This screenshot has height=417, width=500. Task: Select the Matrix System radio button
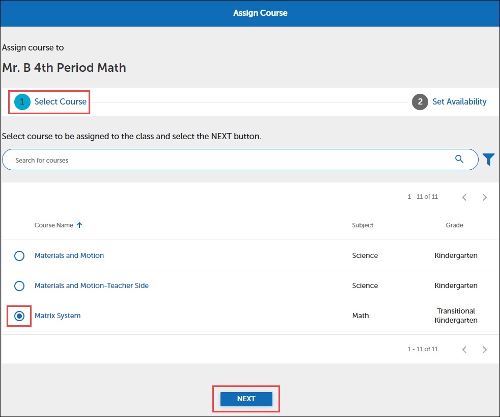[x=19, y=316]
